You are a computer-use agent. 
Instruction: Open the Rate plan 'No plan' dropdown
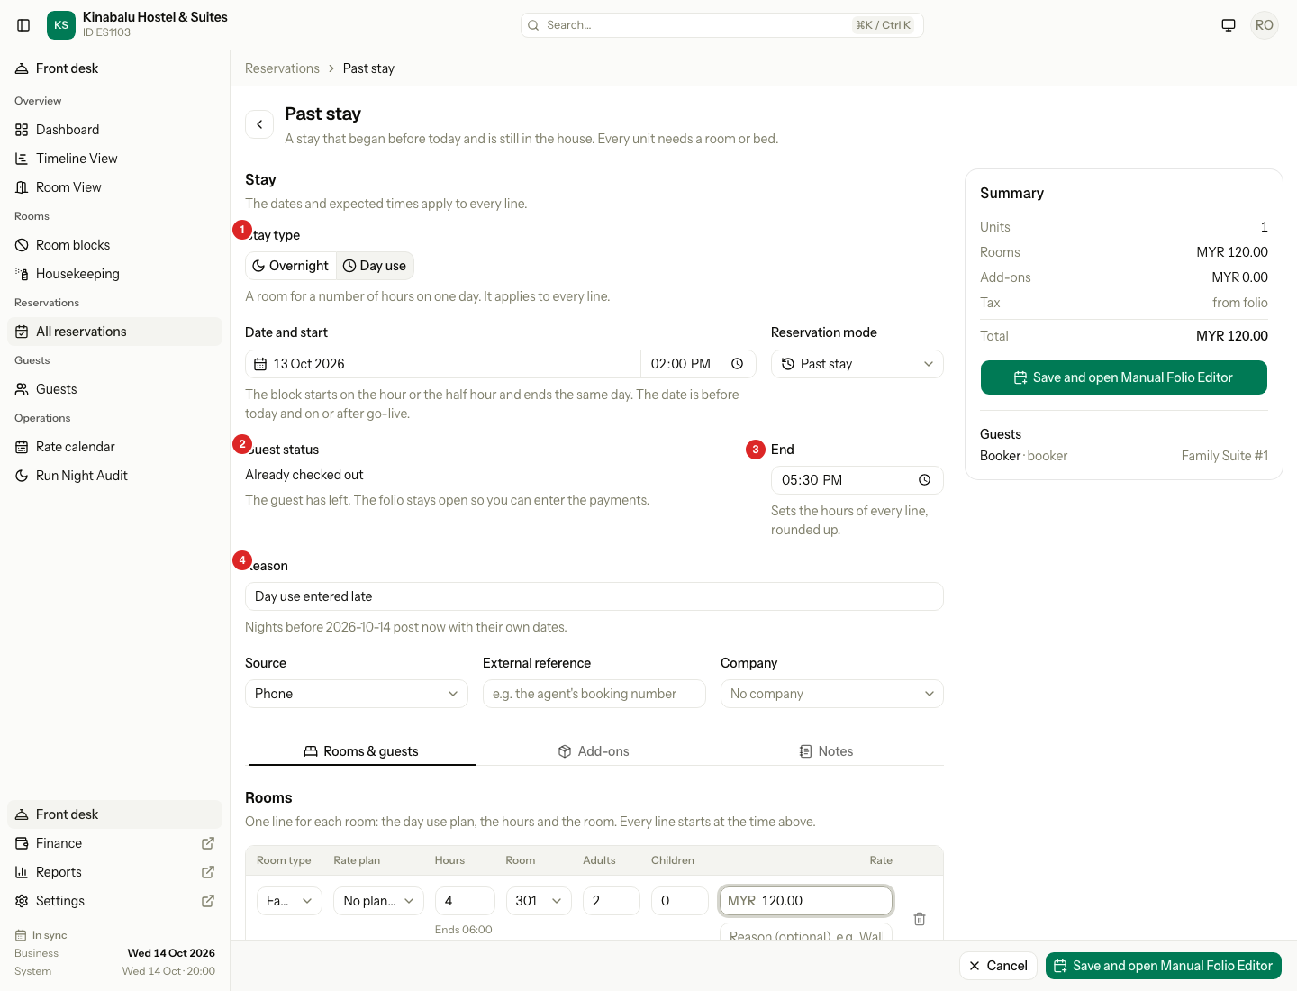tap(378, 901)
